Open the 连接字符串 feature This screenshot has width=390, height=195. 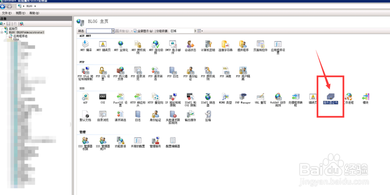(226, 46)
